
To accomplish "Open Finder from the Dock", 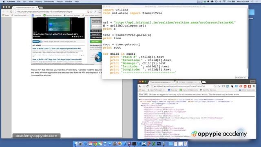I will coord(76,144).
